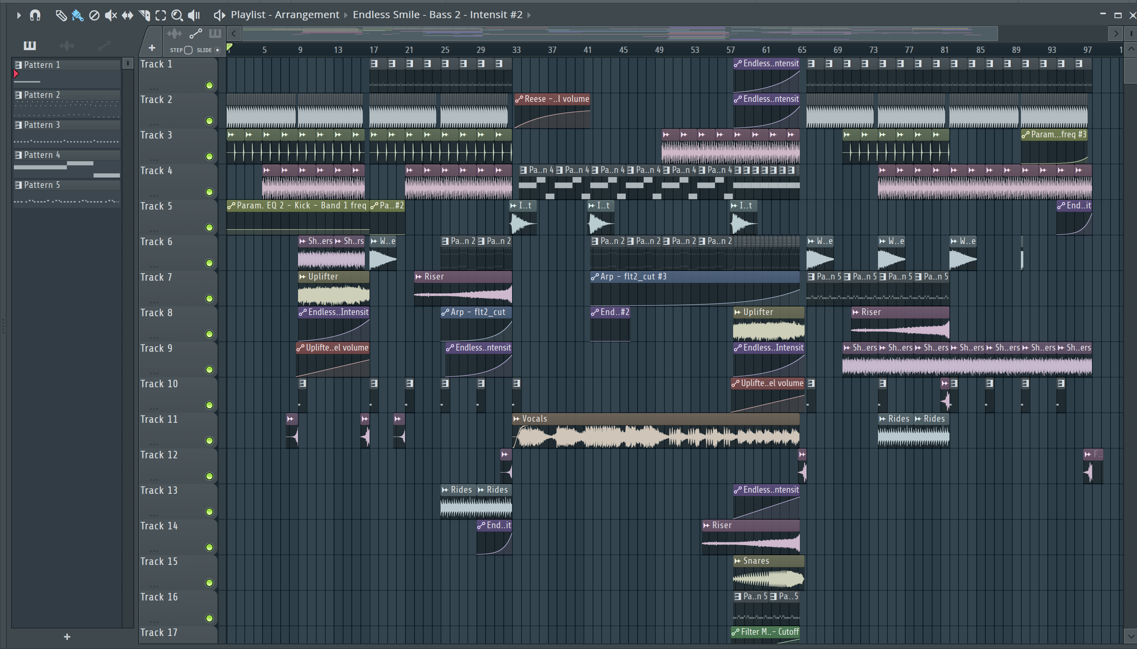The height and width of the screenshot is (649, 1137).
Task: Switch focus to automation clips icon
Action: [x=196, y=34]
